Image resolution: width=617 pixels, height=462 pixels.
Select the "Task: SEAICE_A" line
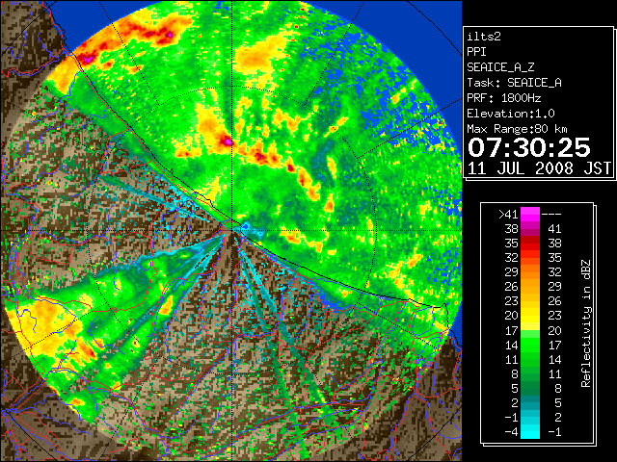pos(514,83)
